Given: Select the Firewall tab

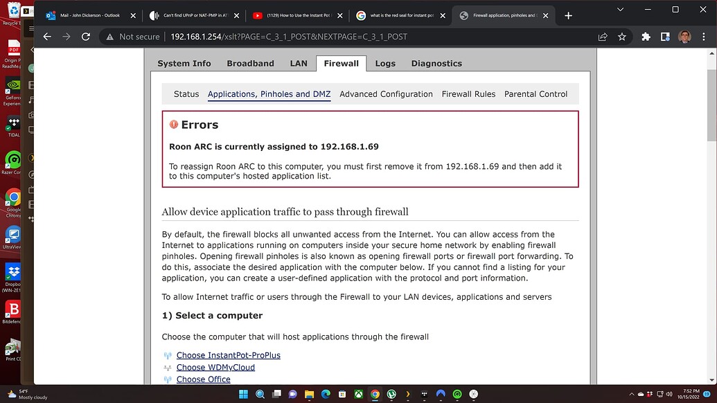Looking at the screenshot, I should (x=341, y=64).
